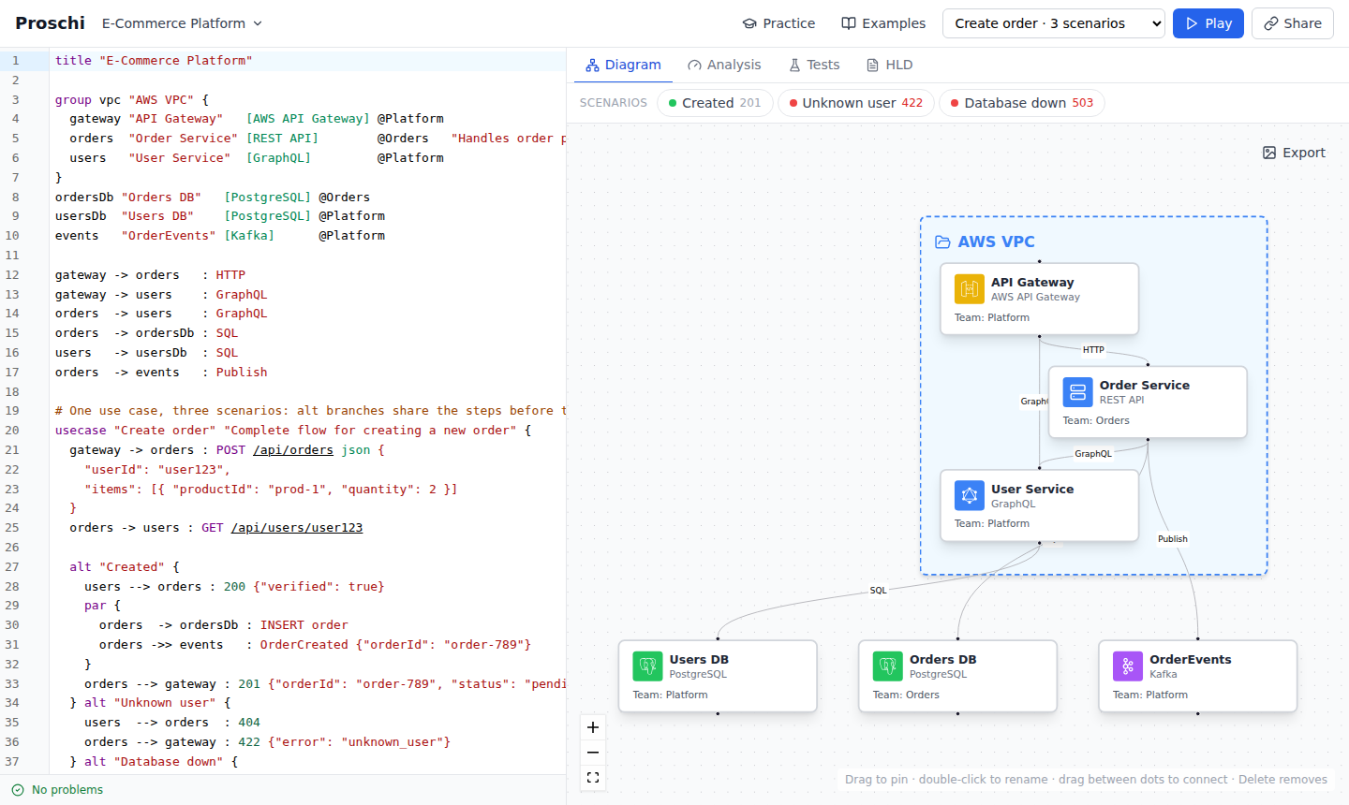The width and height of the screenshot is (1349, 805).
Task: Switch to the Analysis tab
Action: tap(724, 65)
